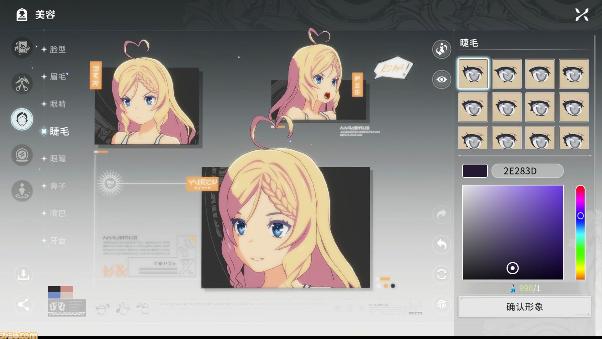Image resolution: width=602 pixels, height=339 pixels.
Task: Click the download save icon
Action: [24, 275]
